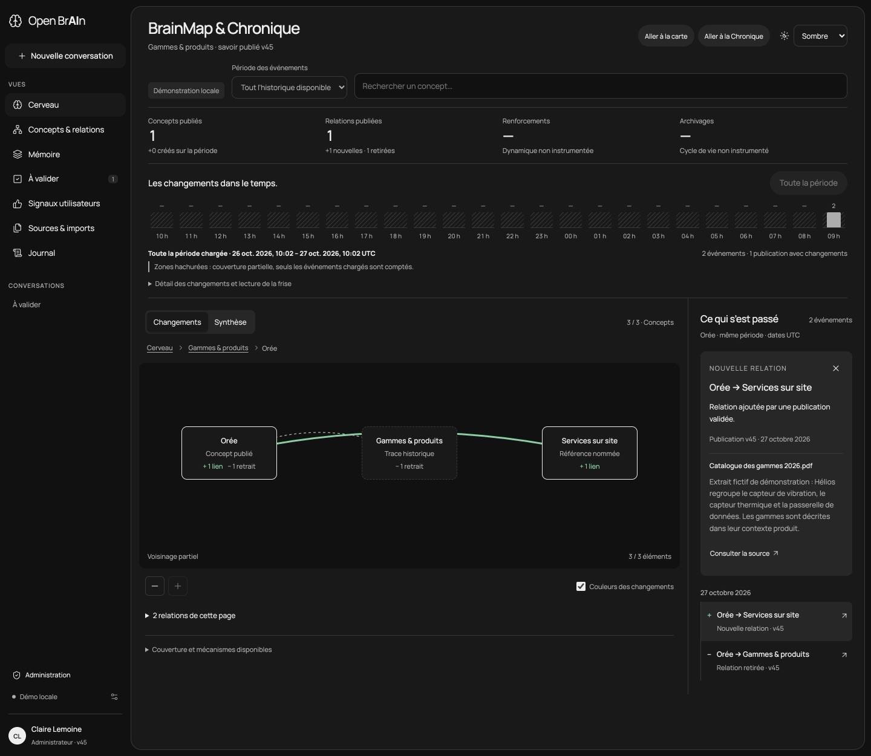This screenshot has height=756, width=871.
Task: Expand Détail des changements et lecture de la frise
Action: pos(220,284)
